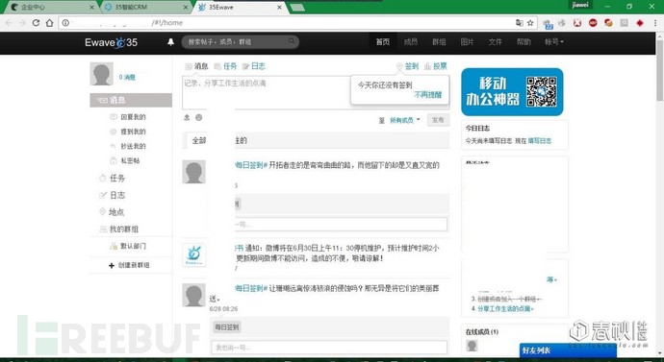Open the 默认部门 group

coord(128,246)
